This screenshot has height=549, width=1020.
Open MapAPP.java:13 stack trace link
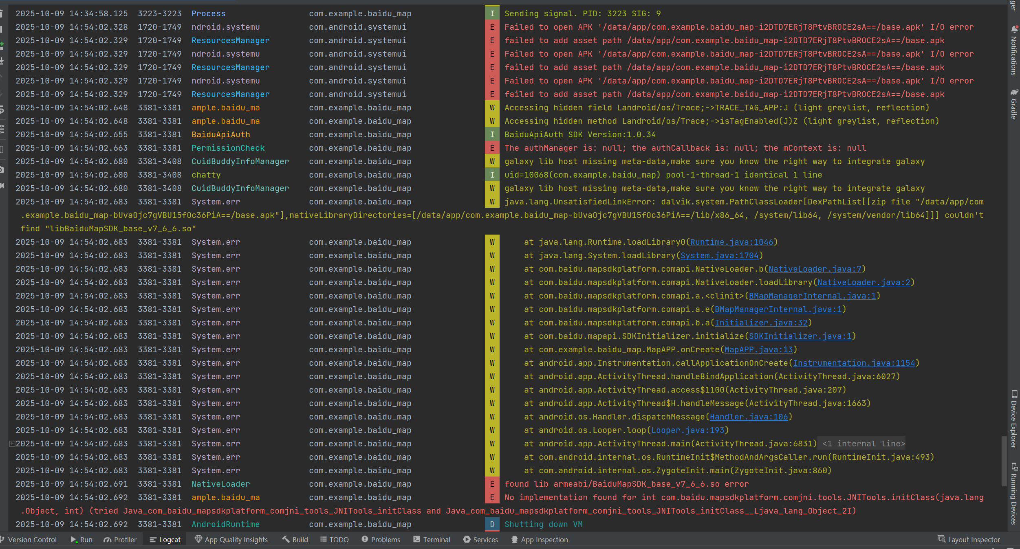coord(758,349)
